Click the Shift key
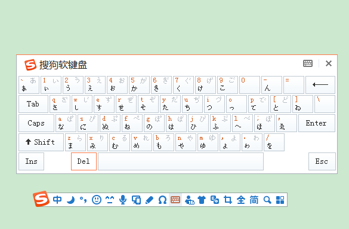The image size is (349, 229). [41, 142]
